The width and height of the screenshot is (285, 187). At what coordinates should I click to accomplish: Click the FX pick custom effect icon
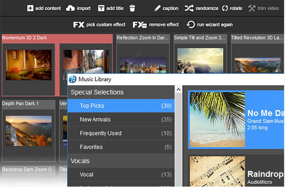[79, 25]
